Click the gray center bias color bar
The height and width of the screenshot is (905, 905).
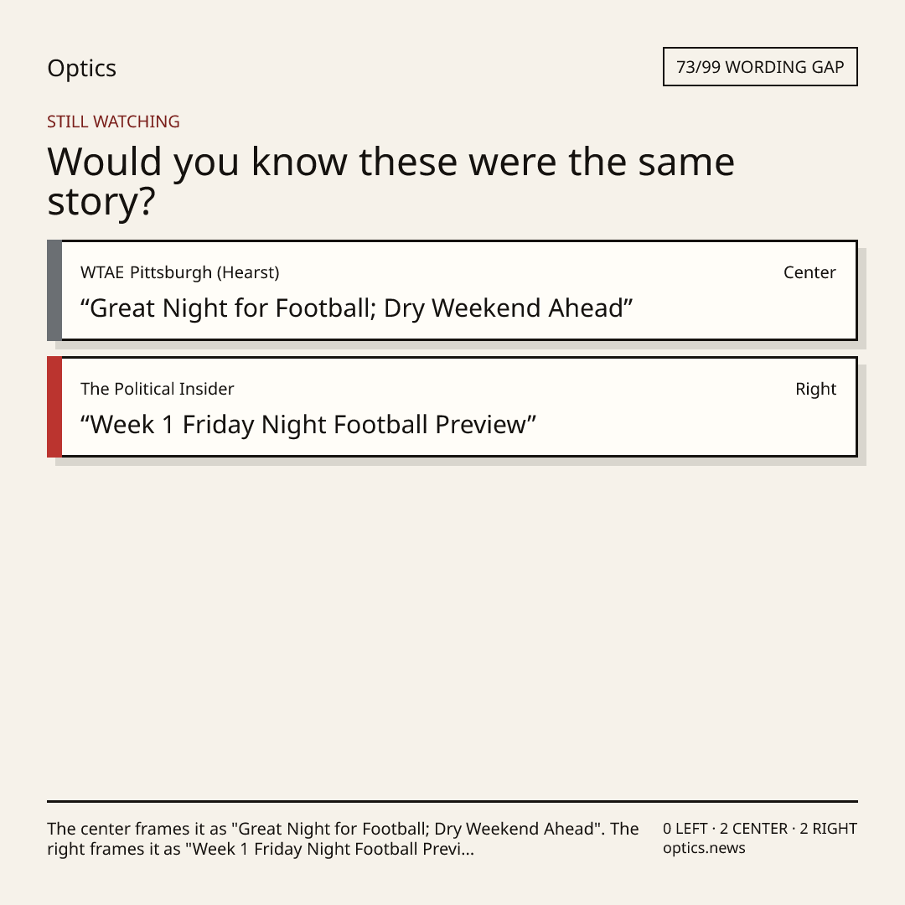tap(54, 290)
